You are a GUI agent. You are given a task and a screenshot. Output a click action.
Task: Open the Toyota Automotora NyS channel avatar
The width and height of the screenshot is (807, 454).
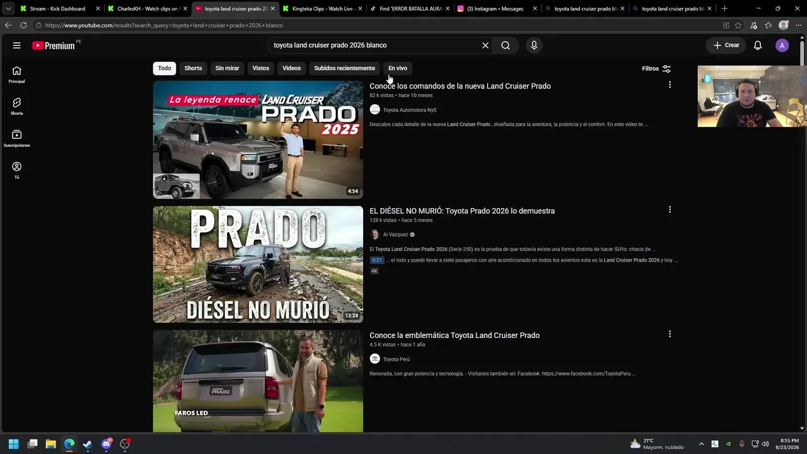pos(375,110)
